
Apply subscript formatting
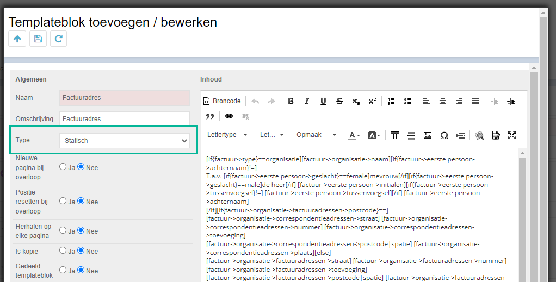[356, 101]
